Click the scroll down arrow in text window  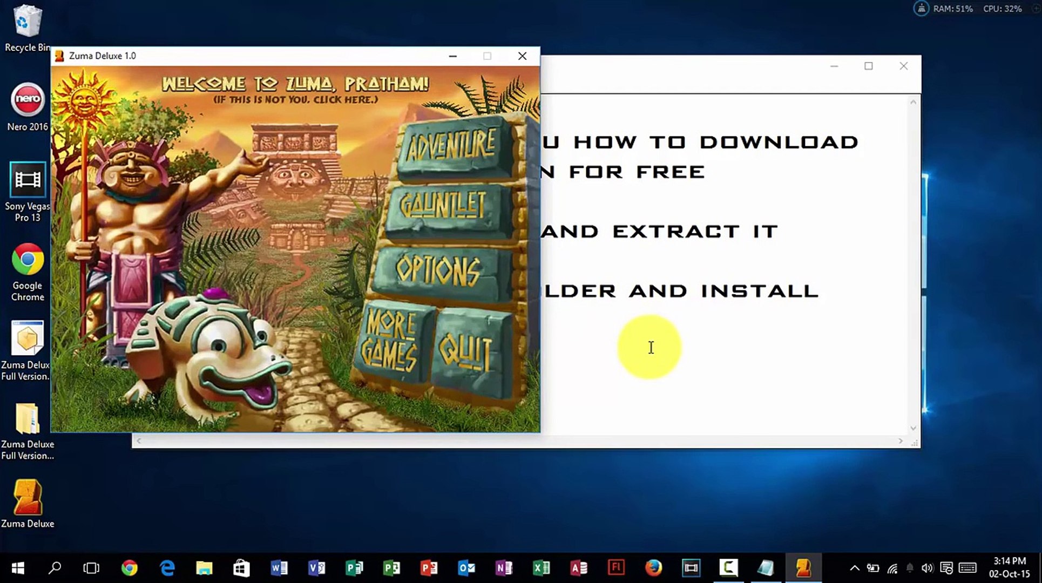(913, 428)
